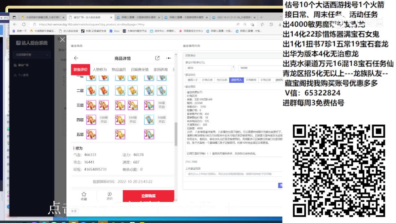Screen dimensions: 396x223
Task: Switch to the 召唤兽坐骑 tab
Action: click(x=140, y=69)
